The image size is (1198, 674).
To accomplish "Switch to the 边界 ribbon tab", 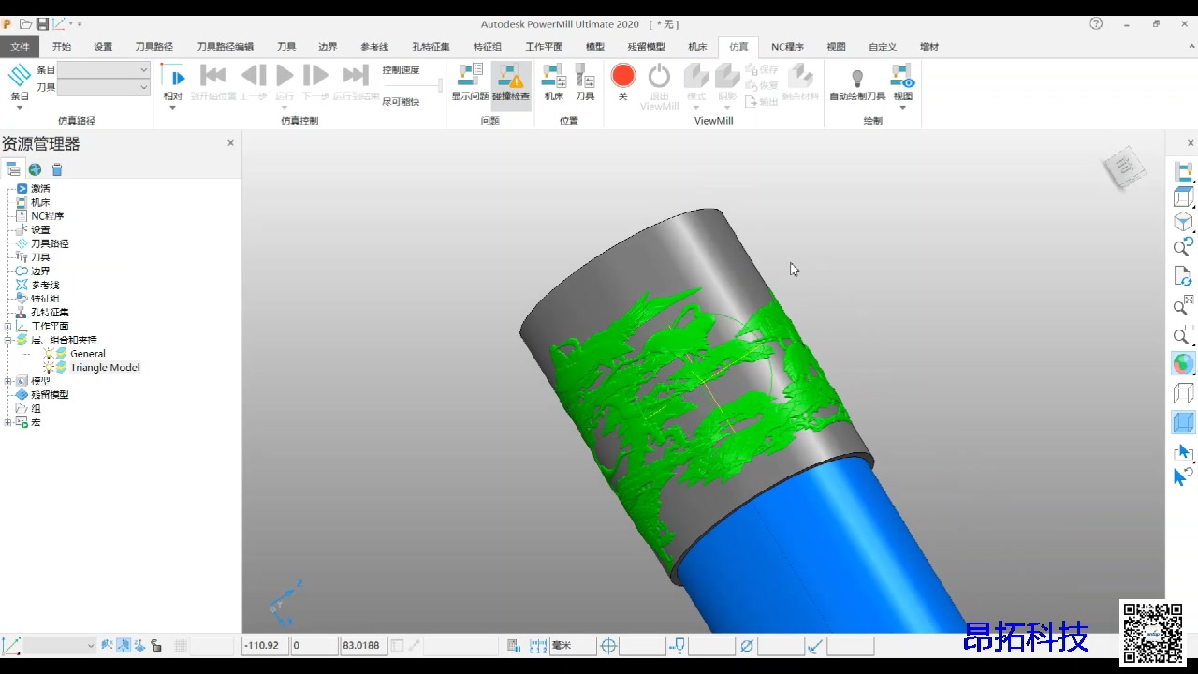I will tap(328, 47).
